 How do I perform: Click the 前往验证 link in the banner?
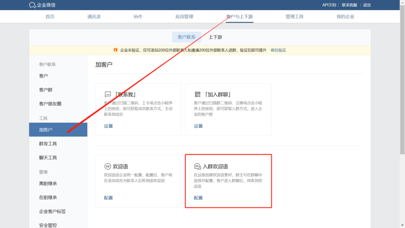pos(278,50)
